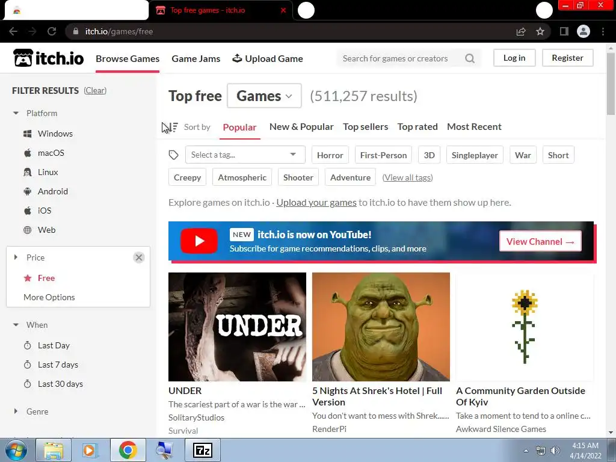Open the Chrome profile avatar
Screen dimensions: 616x462
click(x=584, y=31)
